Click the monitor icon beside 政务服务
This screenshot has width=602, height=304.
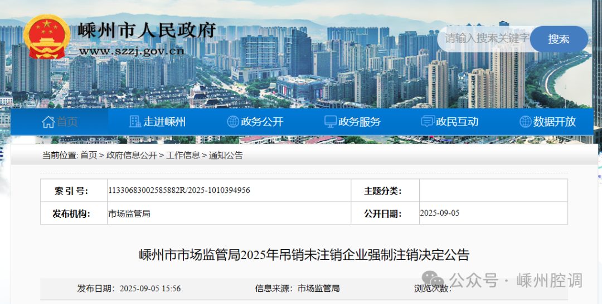pyautogui.click(x=331, y=122)
